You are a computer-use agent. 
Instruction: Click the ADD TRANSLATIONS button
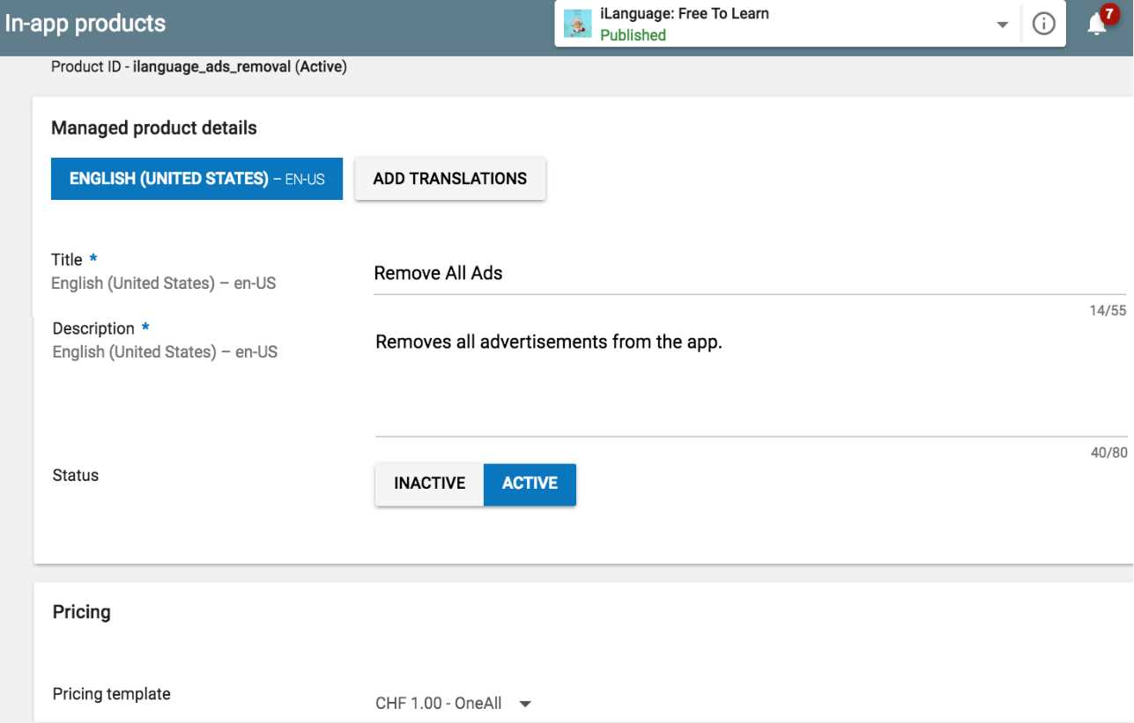[x=449, y=178]
